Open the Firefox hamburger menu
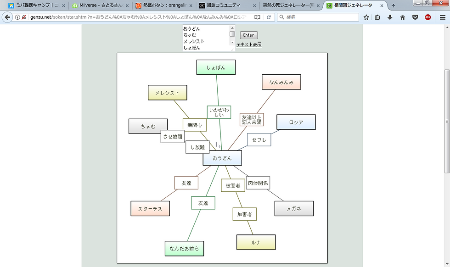Screen dimensions: 450x267 pyautogui.click(x=443, y=17)
